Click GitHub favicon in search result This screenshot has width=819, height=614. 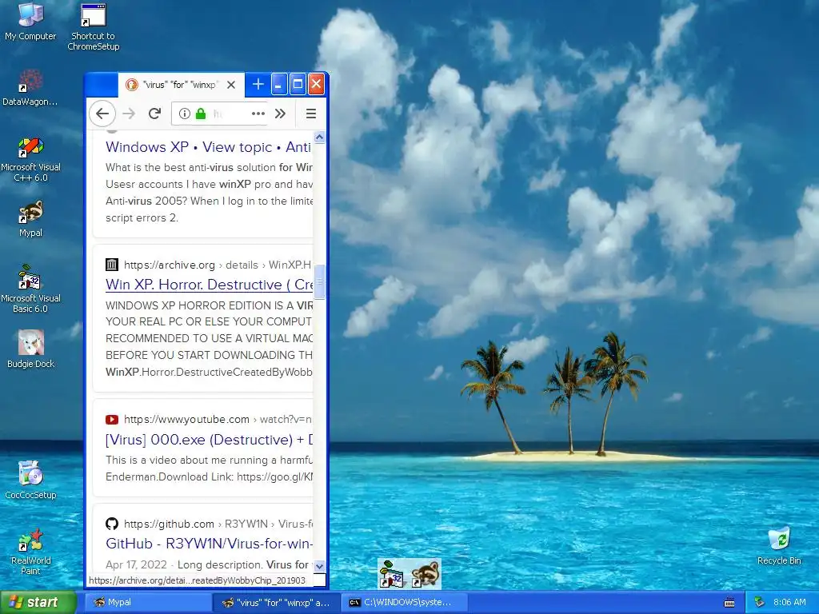112,524
